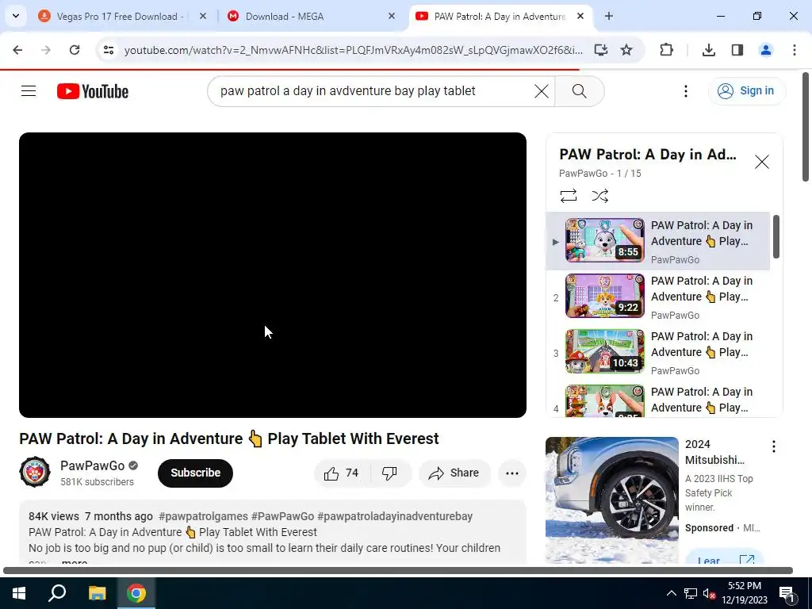
Task: Click the address bar URL
Action: click(x=353, y=50)
